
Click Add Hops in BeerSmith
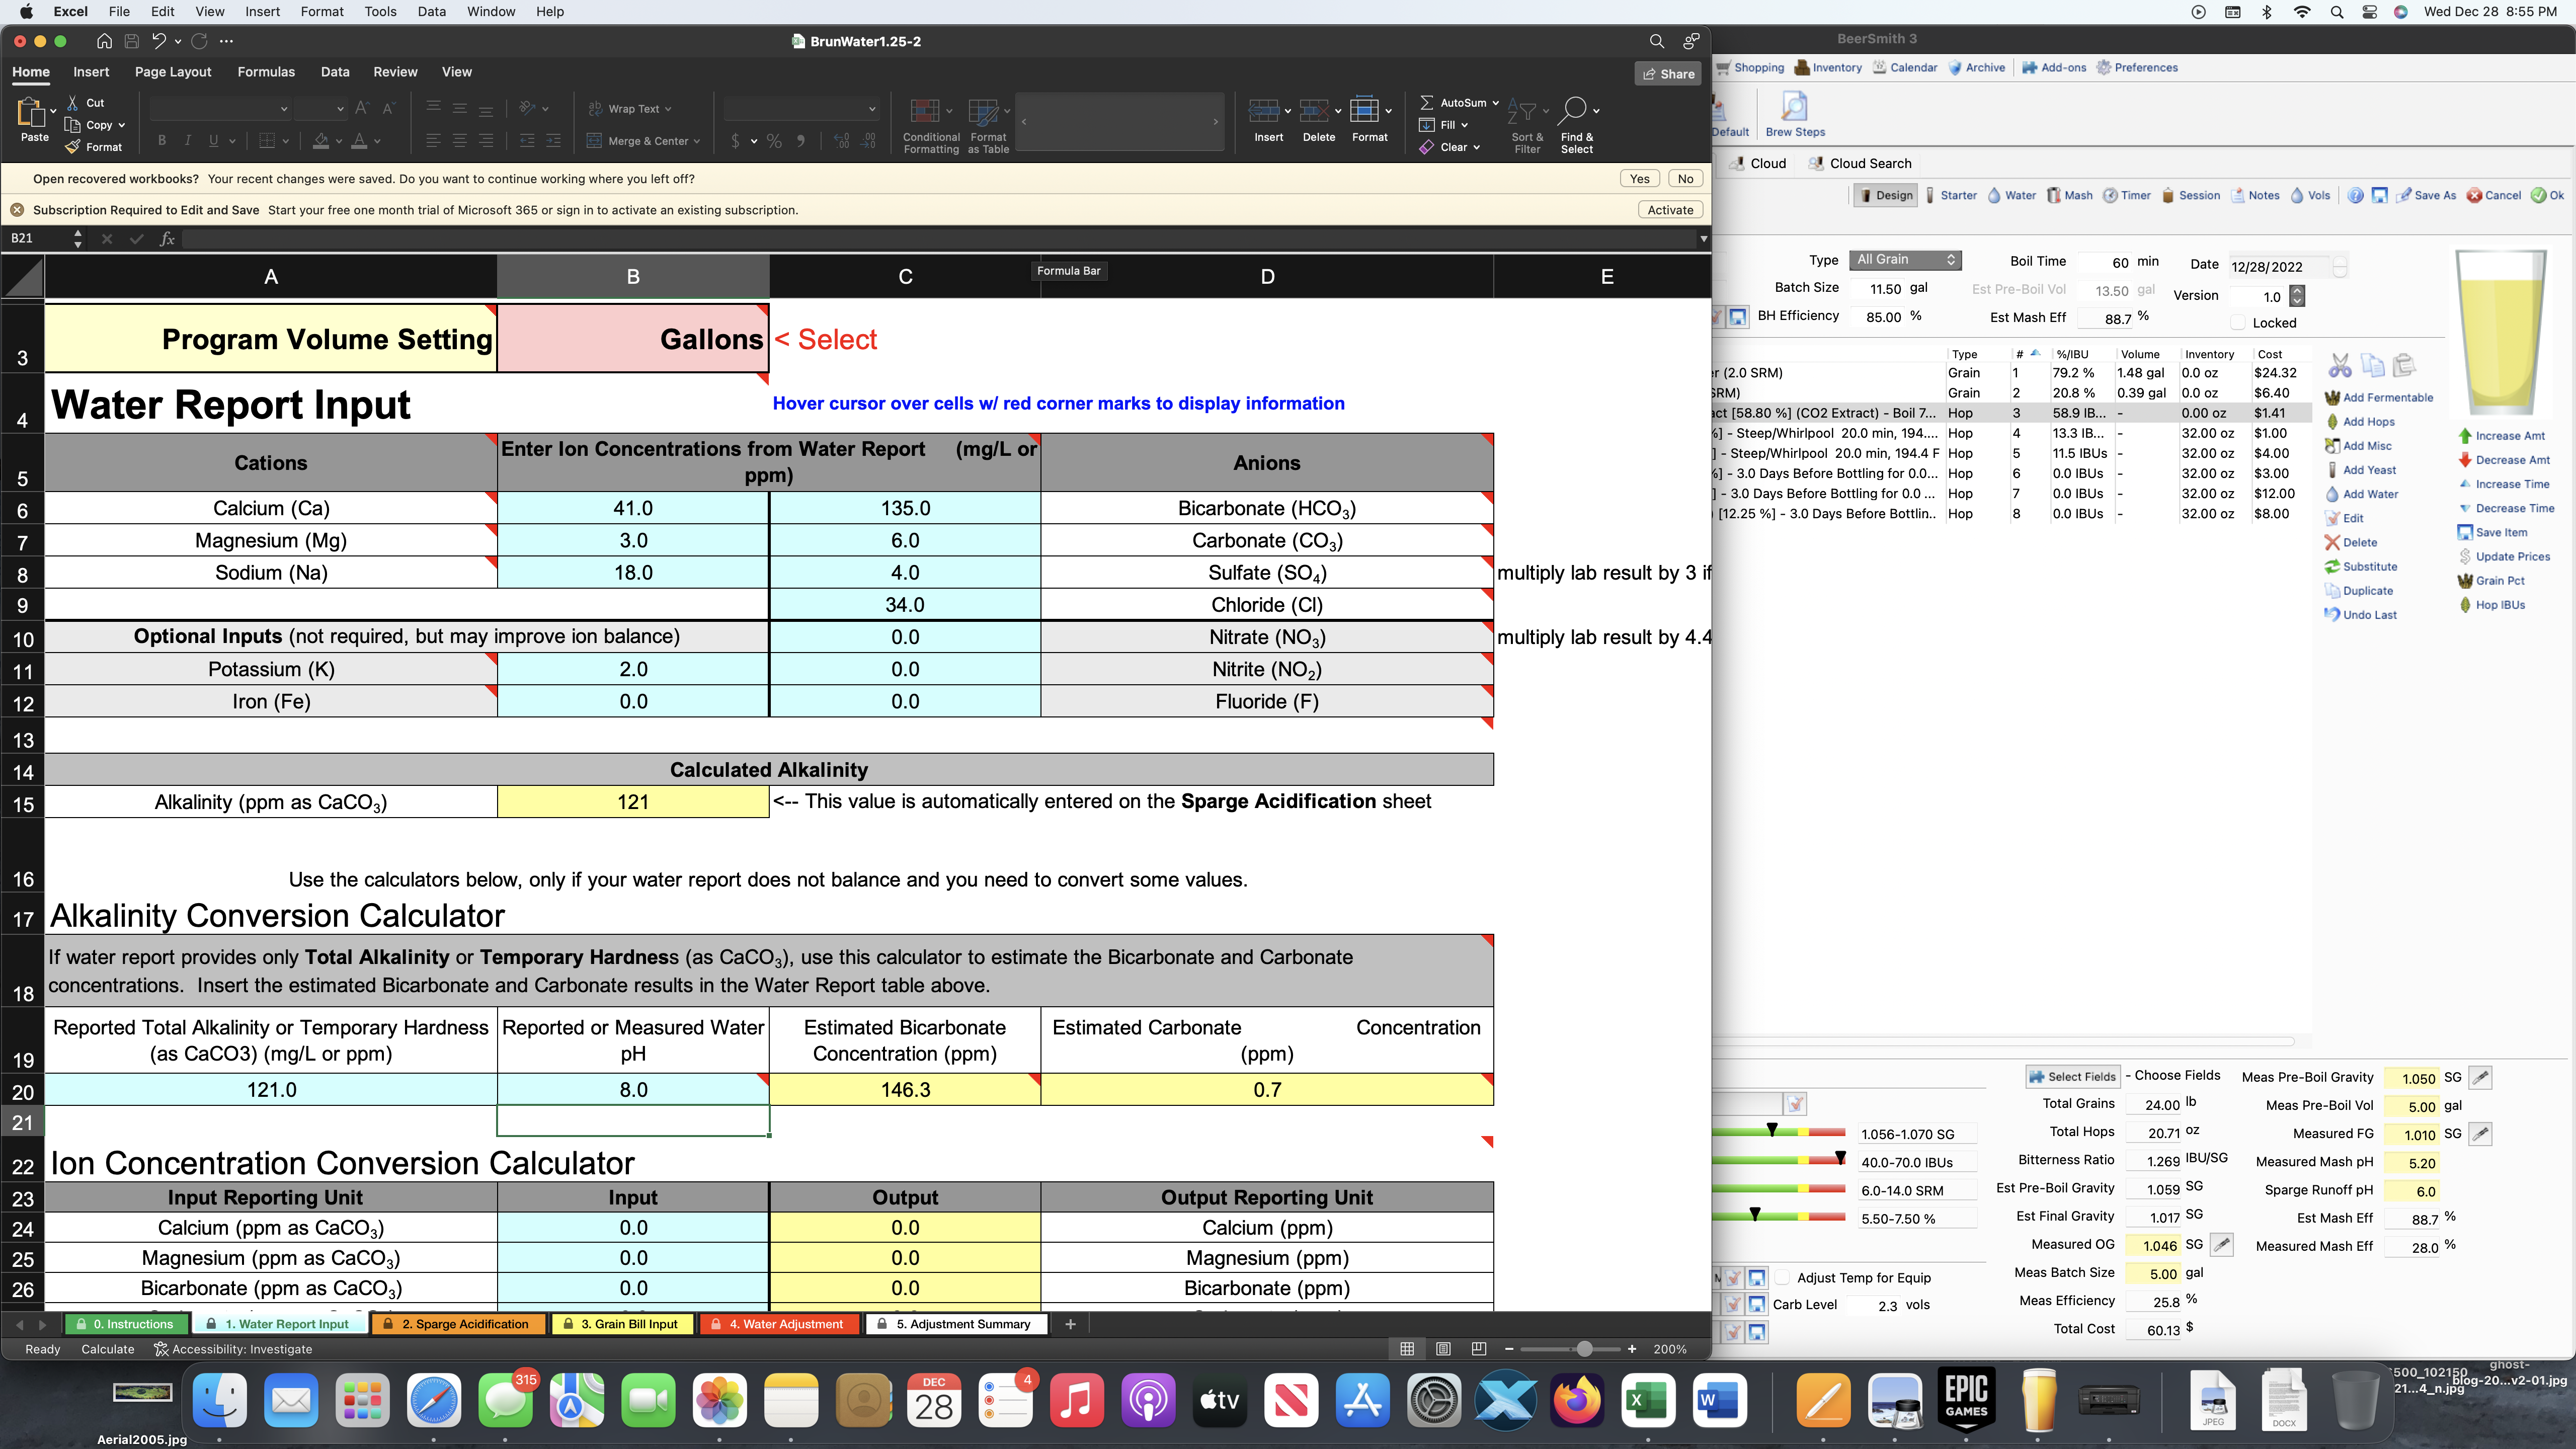(x=2359, y=422)
